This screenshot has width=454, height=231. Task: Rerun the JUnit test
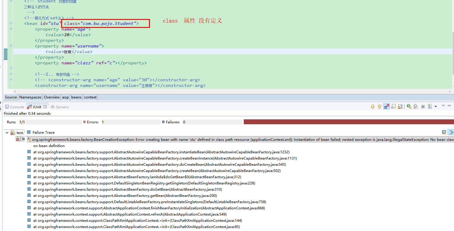click(409, 106)
